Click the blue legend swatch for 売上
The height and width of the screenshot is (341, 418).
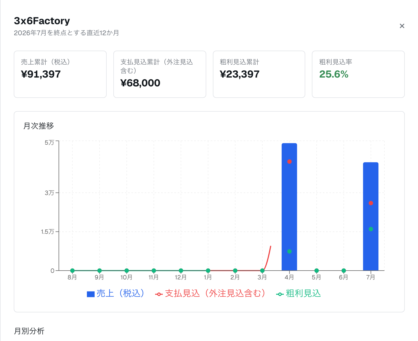click(91, 294)
